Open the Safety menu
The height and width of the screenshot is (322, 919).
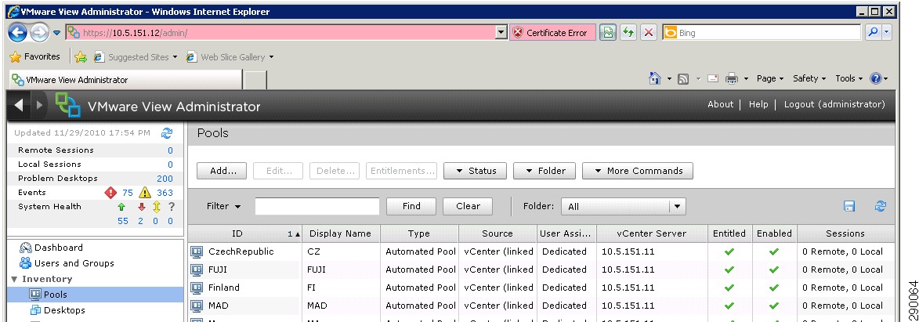[x=809, y=78]
